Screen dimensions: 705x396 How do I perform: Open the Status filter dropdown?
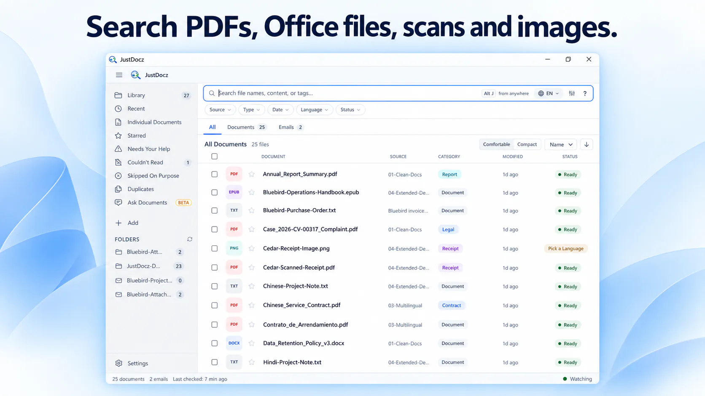point(350,110)
